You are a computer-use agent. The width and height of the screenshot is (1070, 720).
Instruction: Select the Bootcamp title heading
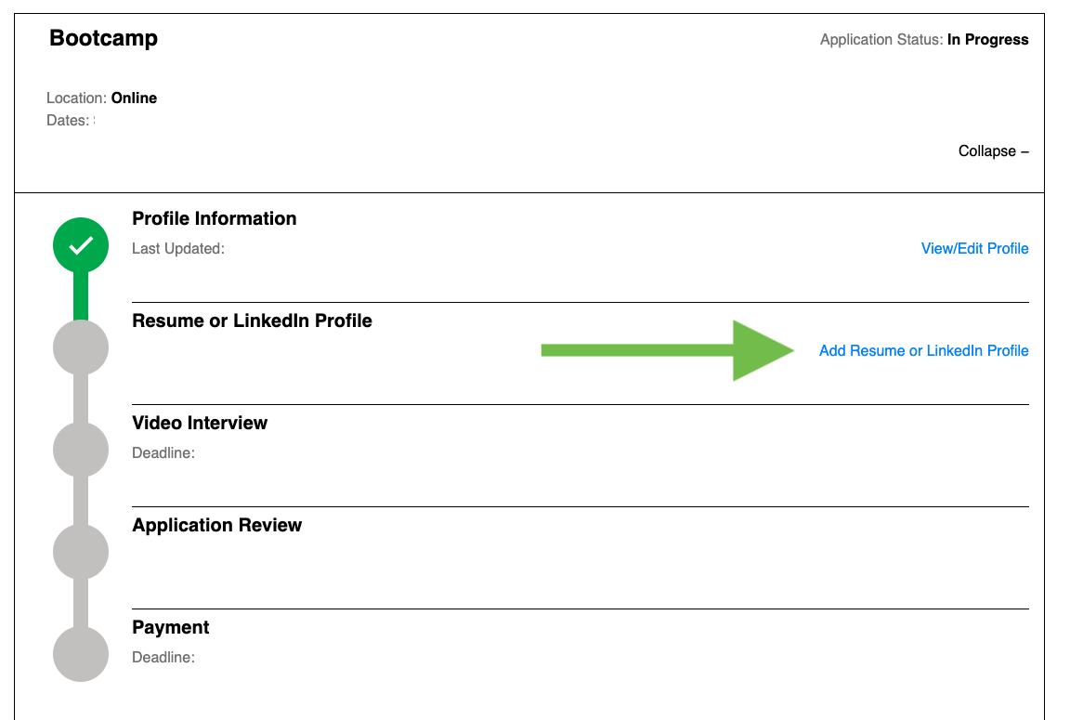pyautogui.click(x=103, y=38)
